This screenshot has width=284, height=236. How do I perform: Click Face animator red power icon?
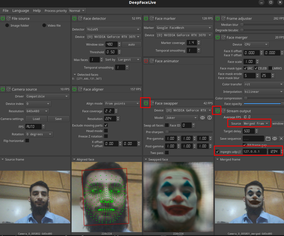(146, 61)
